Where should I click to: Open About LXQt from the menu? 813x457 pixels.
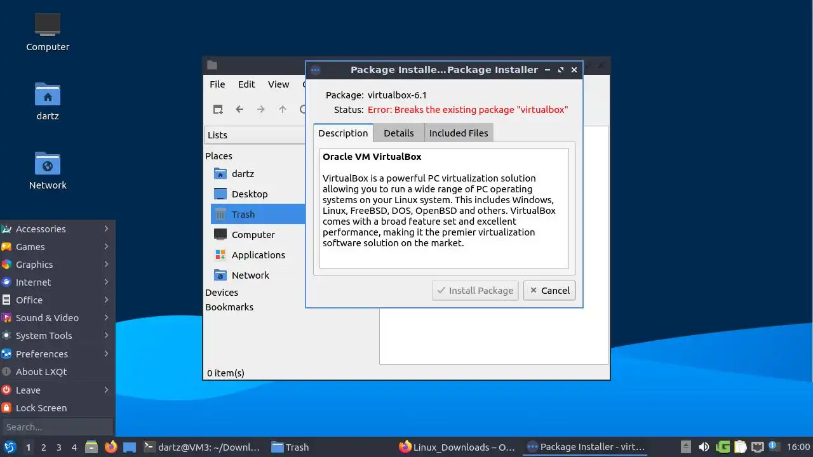[57, 371]
